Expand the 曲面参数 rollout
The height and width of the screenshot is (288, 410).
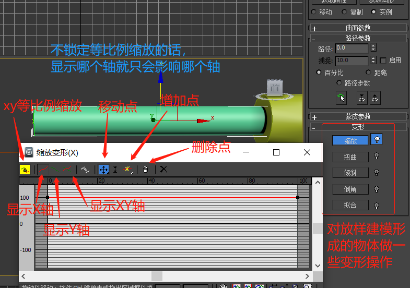(x=358, y=28)
